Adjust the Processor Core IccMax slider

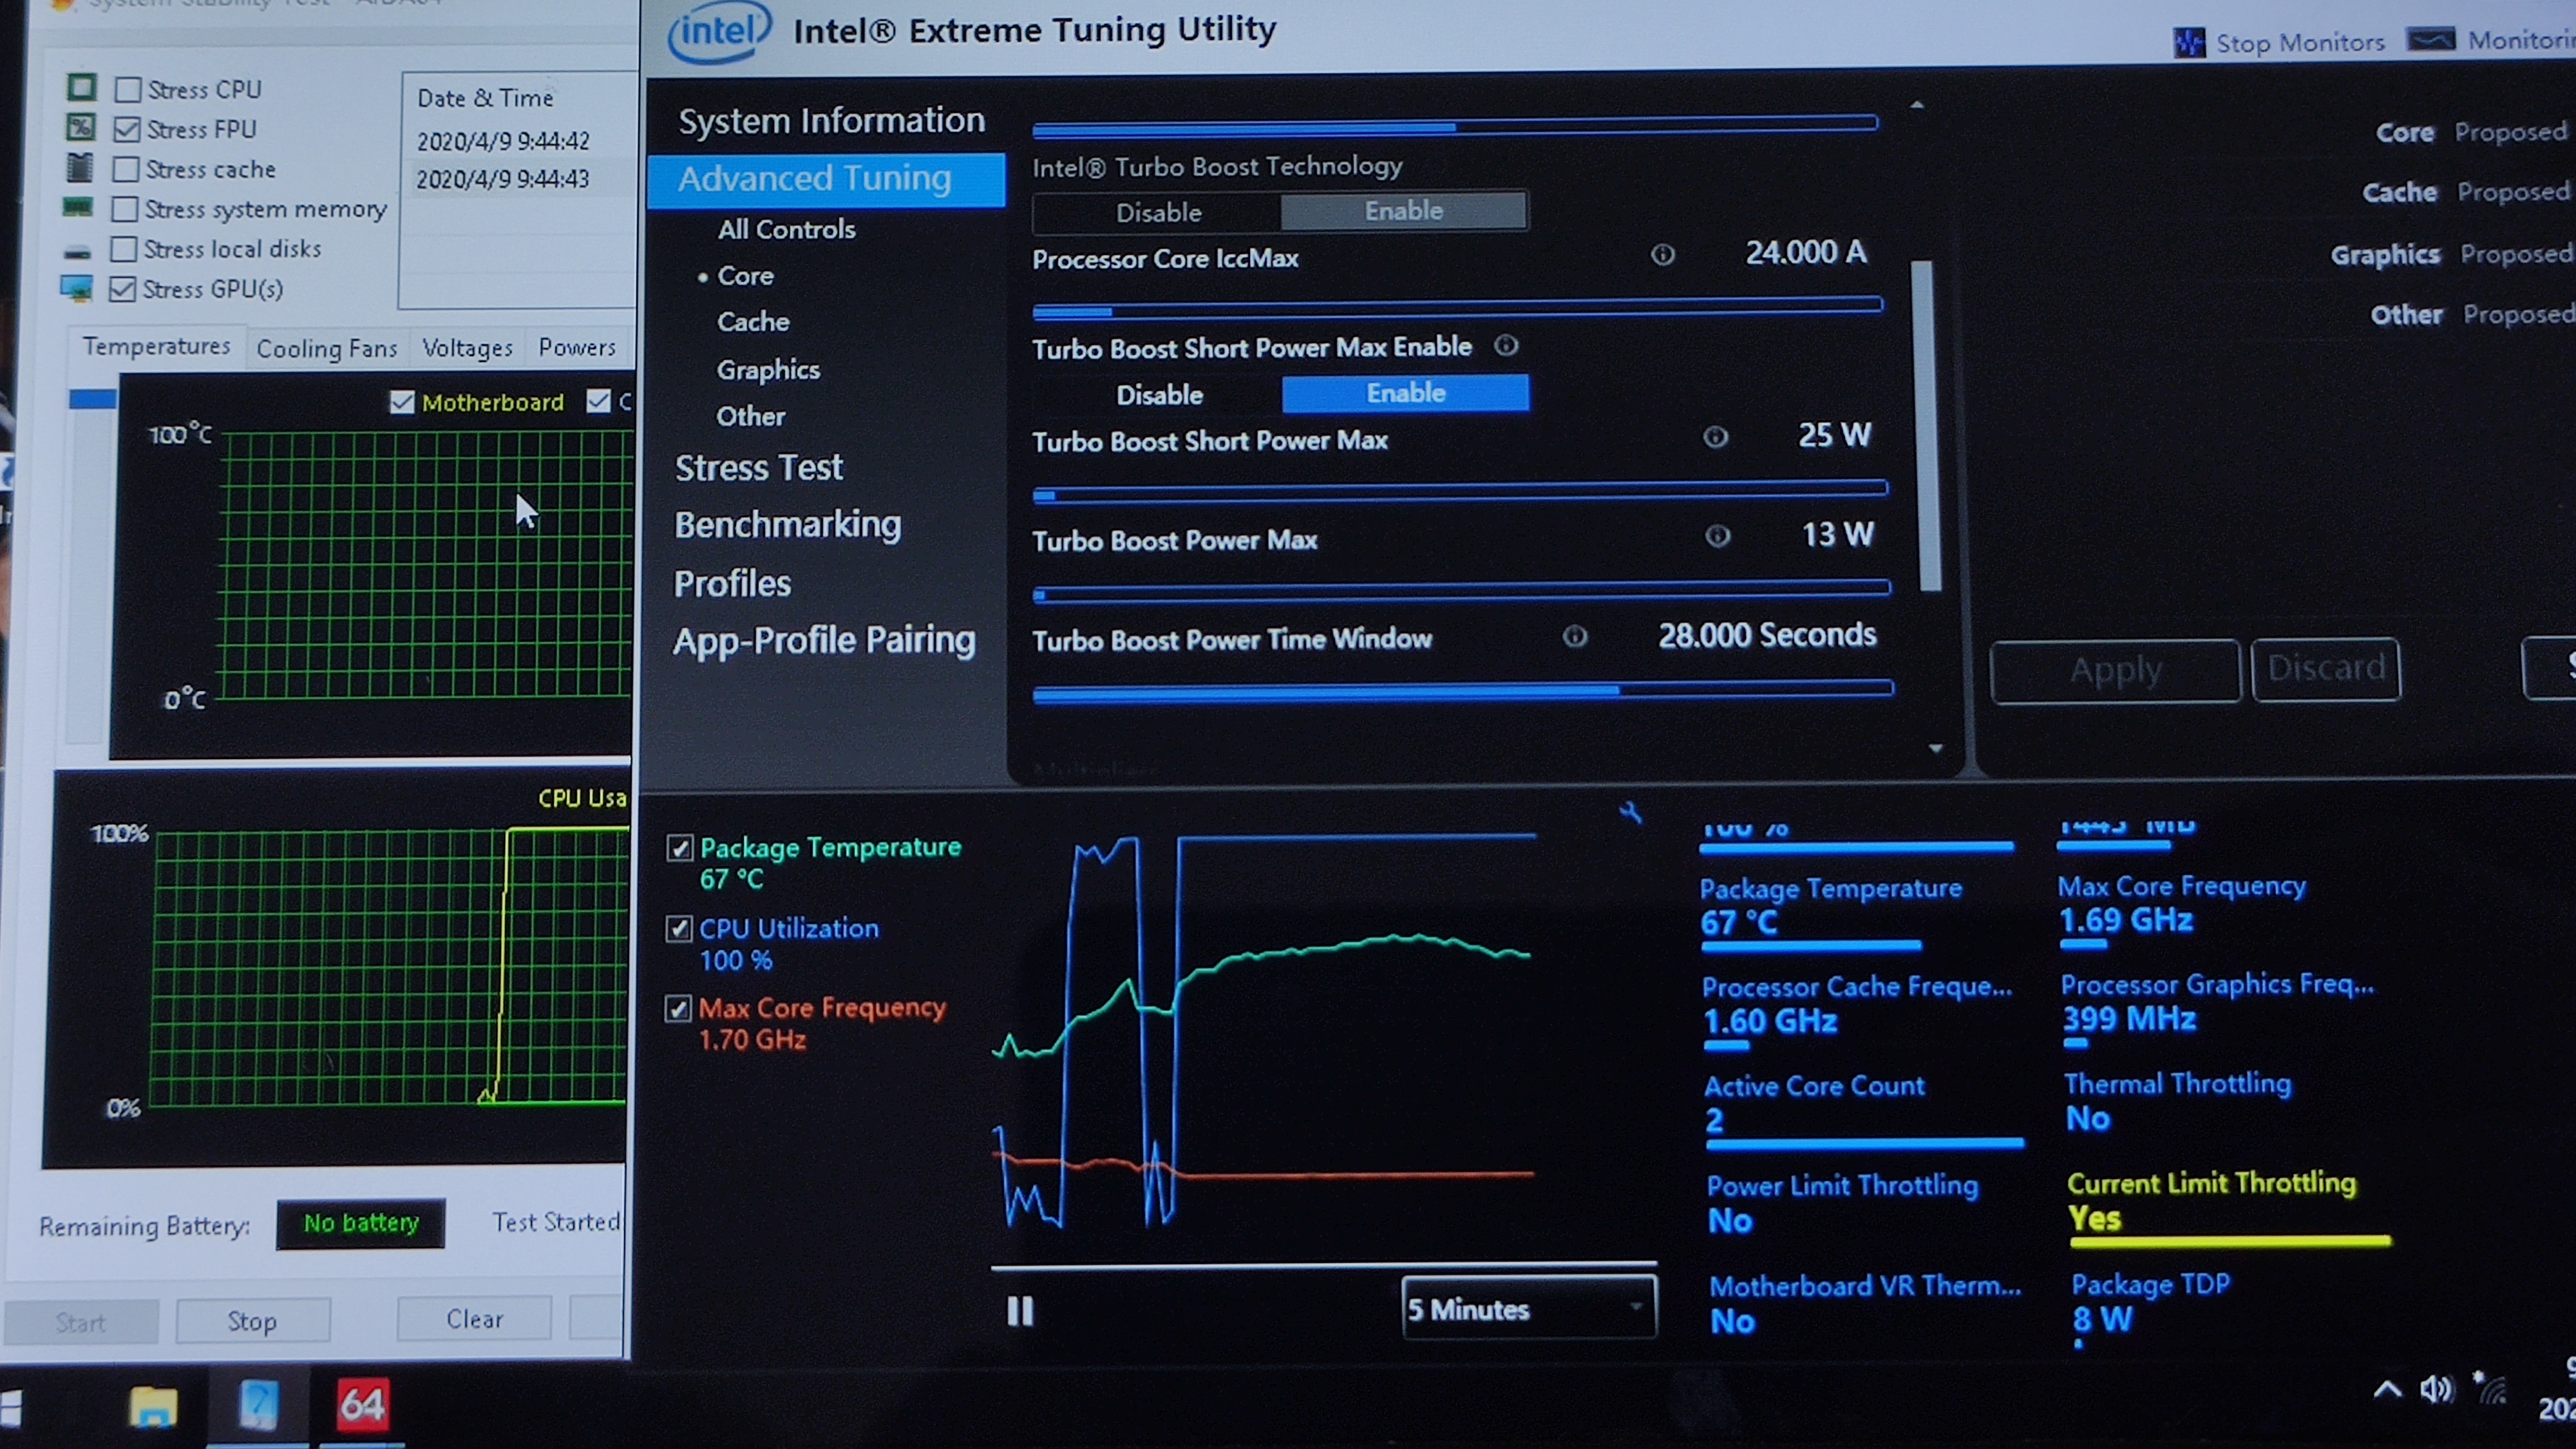[x=1457, y=309]
